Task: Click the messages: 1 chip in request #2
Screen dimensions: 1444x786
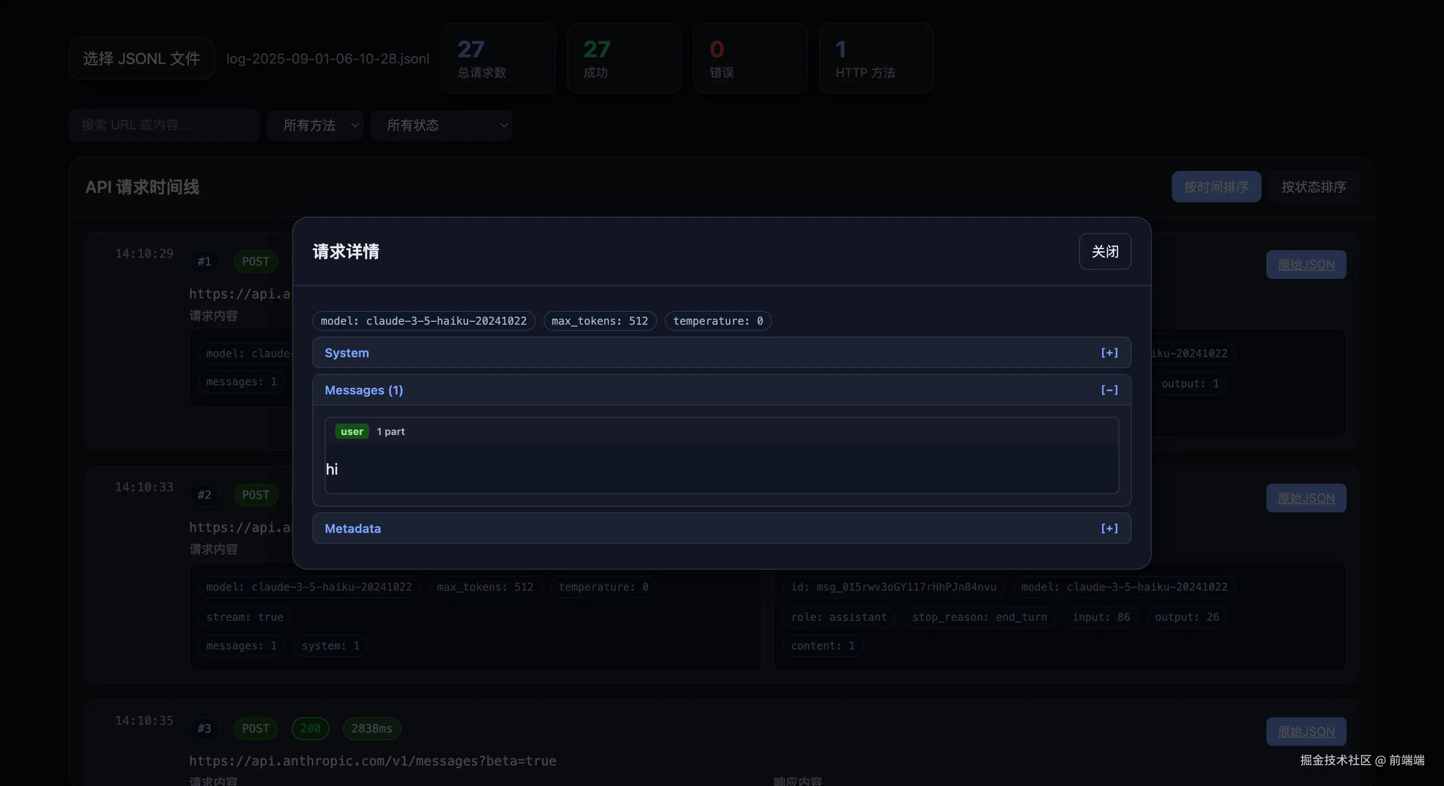Action: coord(242,645)
